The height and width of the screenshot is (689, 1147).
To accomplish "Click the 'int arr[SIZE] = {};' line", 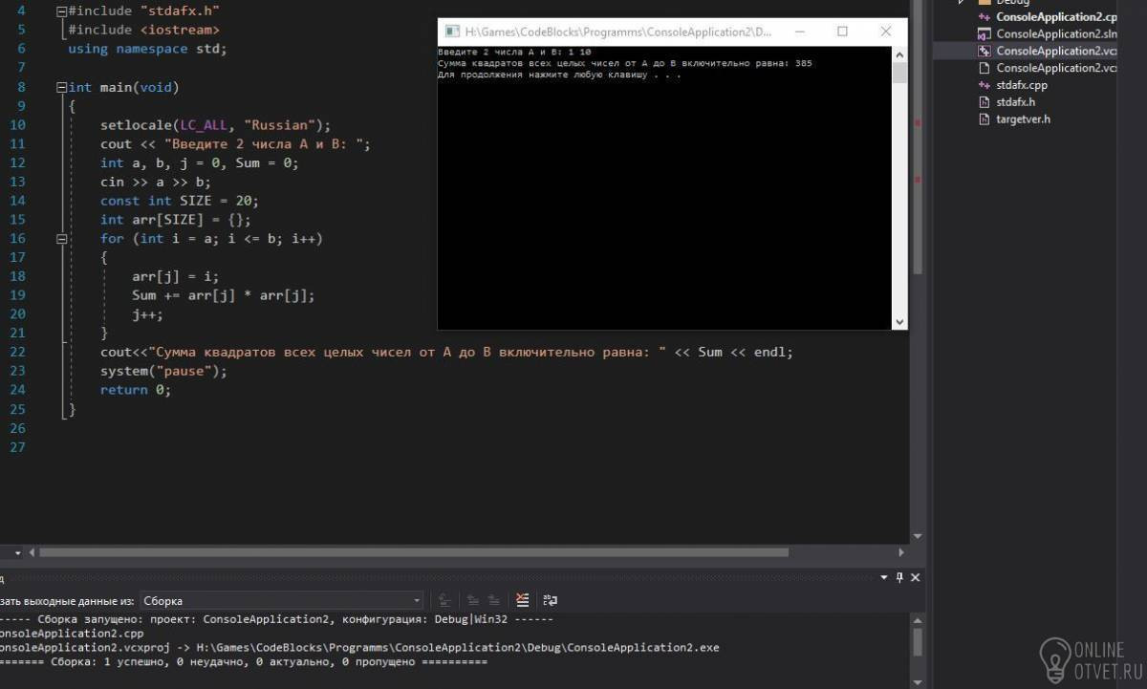I will [176, 220].
